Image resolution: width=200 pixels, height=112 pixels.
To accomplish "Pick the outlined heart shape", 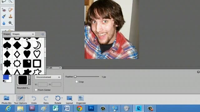I will tap(37, 54).
